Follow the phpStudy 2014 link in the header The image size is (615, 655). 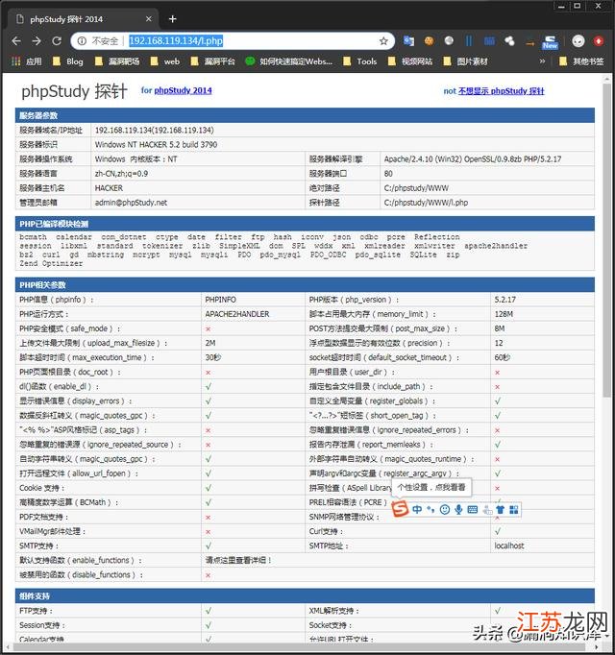pyautogui.click(x=184, y=90)
